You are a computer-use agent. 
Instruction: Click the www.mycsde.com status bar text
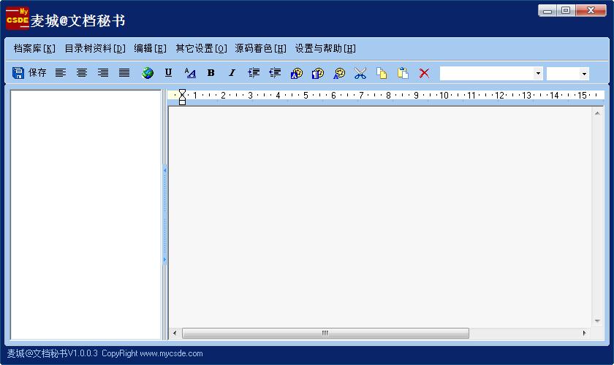pyautogui.click(x=171, y=353)
